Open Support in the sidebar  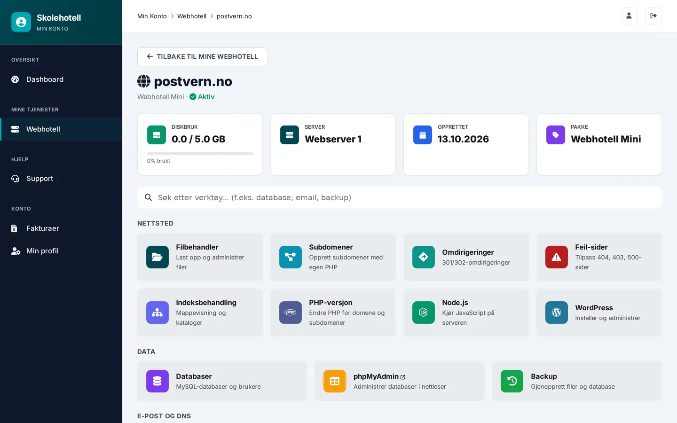(x=61, y=179)
